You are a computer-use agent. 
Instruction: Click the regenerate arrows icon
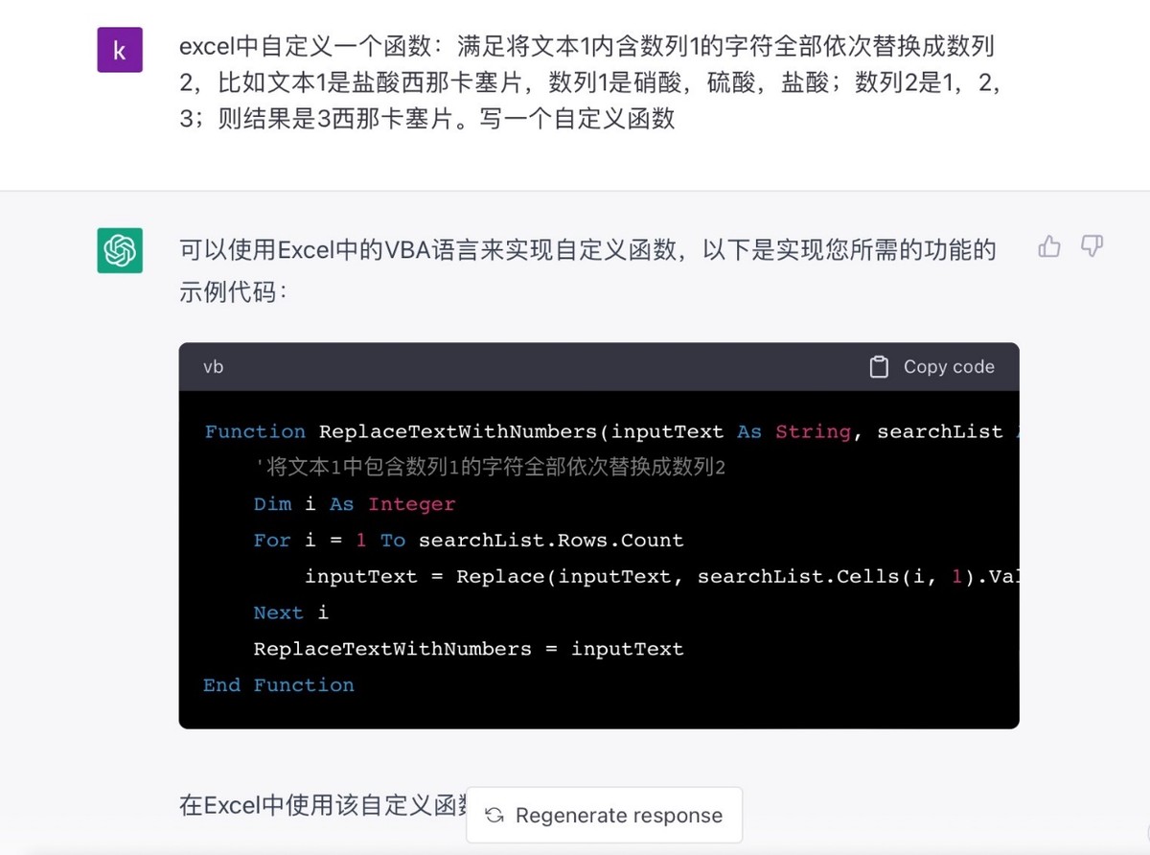494,816
